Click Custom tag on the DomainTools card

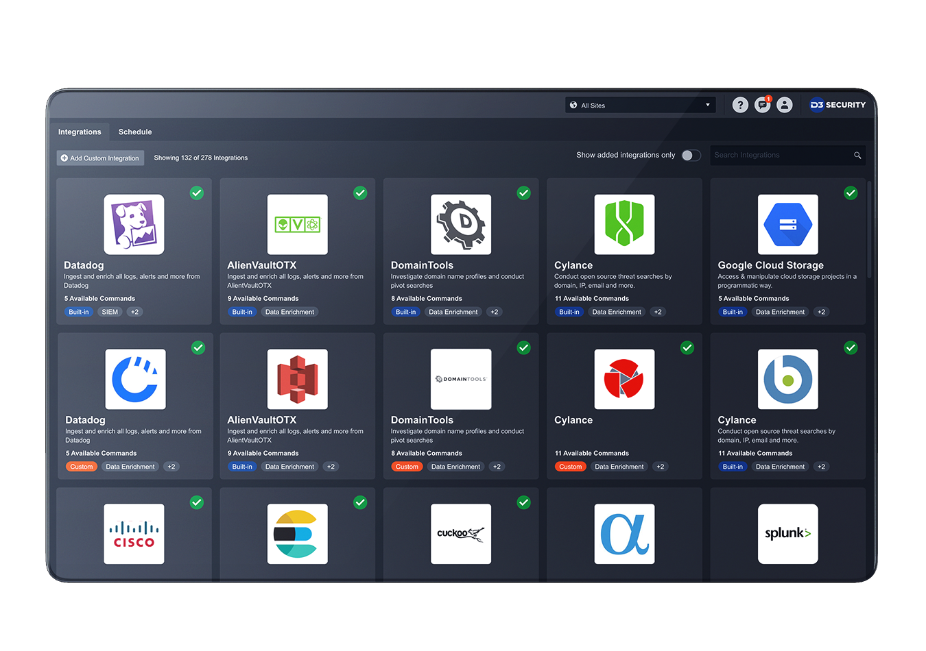(407, 467)
